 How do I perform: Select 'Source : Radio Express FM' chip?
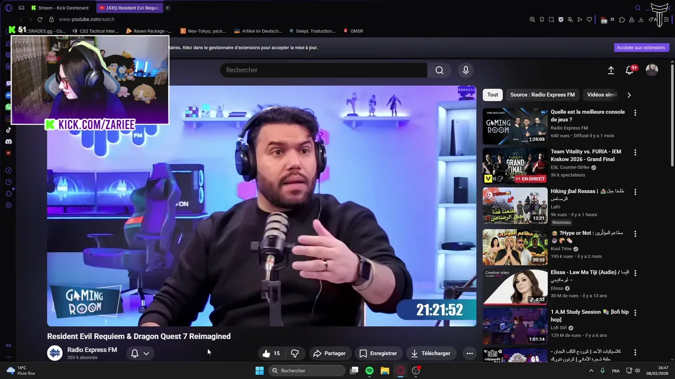point(542,95)
